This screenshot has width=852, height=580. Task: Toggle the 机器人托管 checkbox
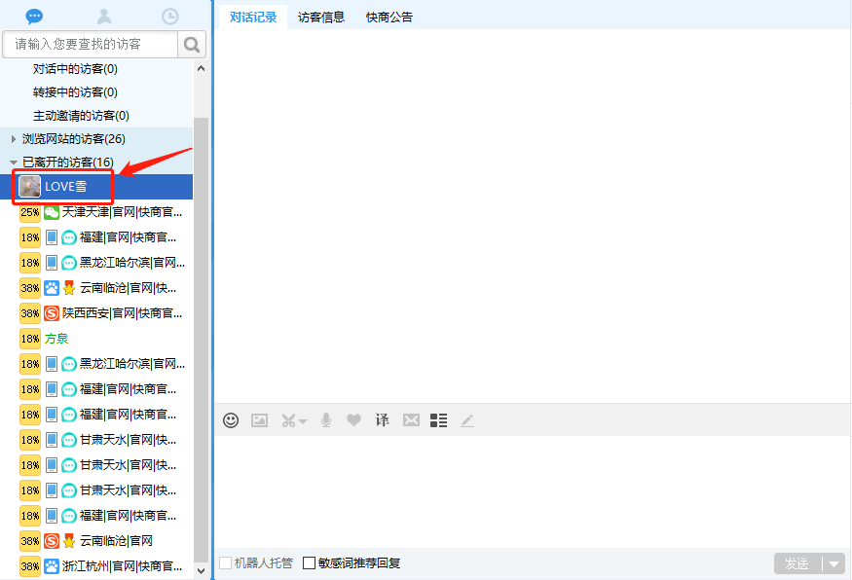tap(226, 562)
